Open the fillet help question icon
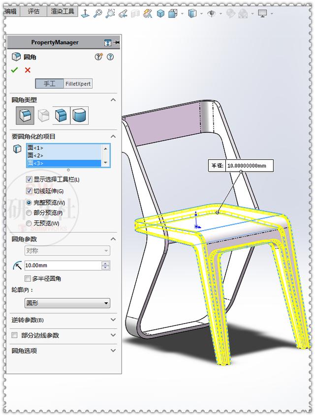 point(110,57)
